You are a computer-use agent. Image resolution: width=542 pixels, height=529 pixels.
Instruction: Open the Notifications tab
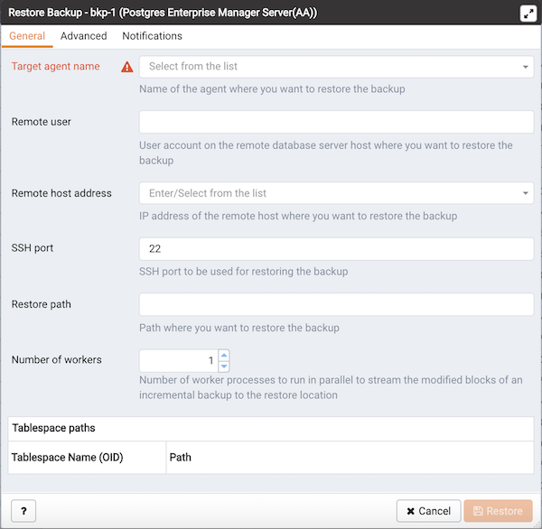[x=152, y=36]
